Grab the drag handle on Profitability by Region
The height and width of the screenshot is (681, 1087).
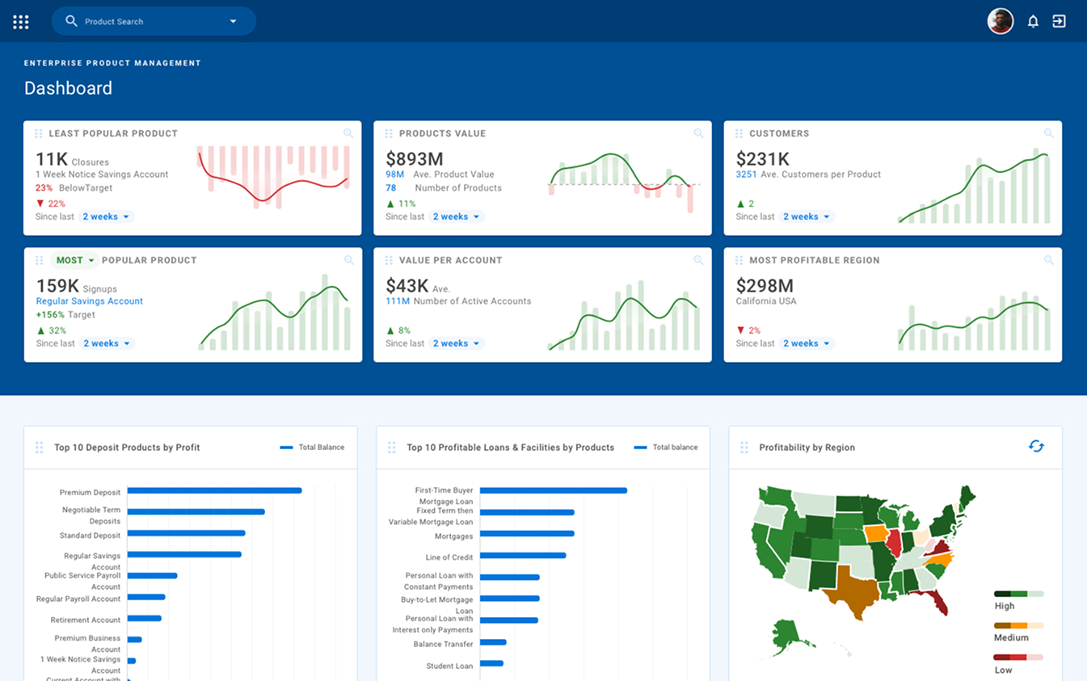tap(744, 448)
